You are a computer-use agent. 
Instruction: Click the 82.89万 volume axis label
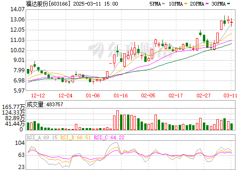click(x=15, y=118)
